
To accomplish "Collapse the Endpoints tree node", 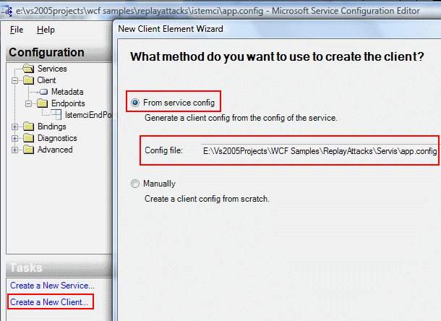I will (29, 103).
